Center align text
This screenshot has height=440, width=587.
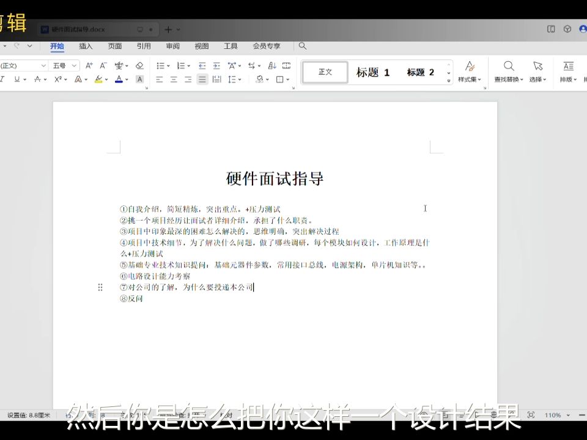[x=174, y=79]
